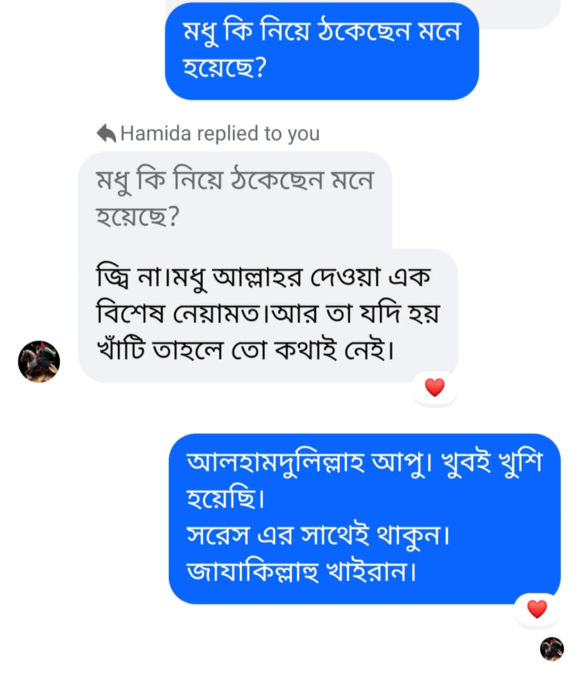Viewport: 573px width, 676px height.
Task: Tap the reply arrow icon beside Hamida
Action: [106, 133]
